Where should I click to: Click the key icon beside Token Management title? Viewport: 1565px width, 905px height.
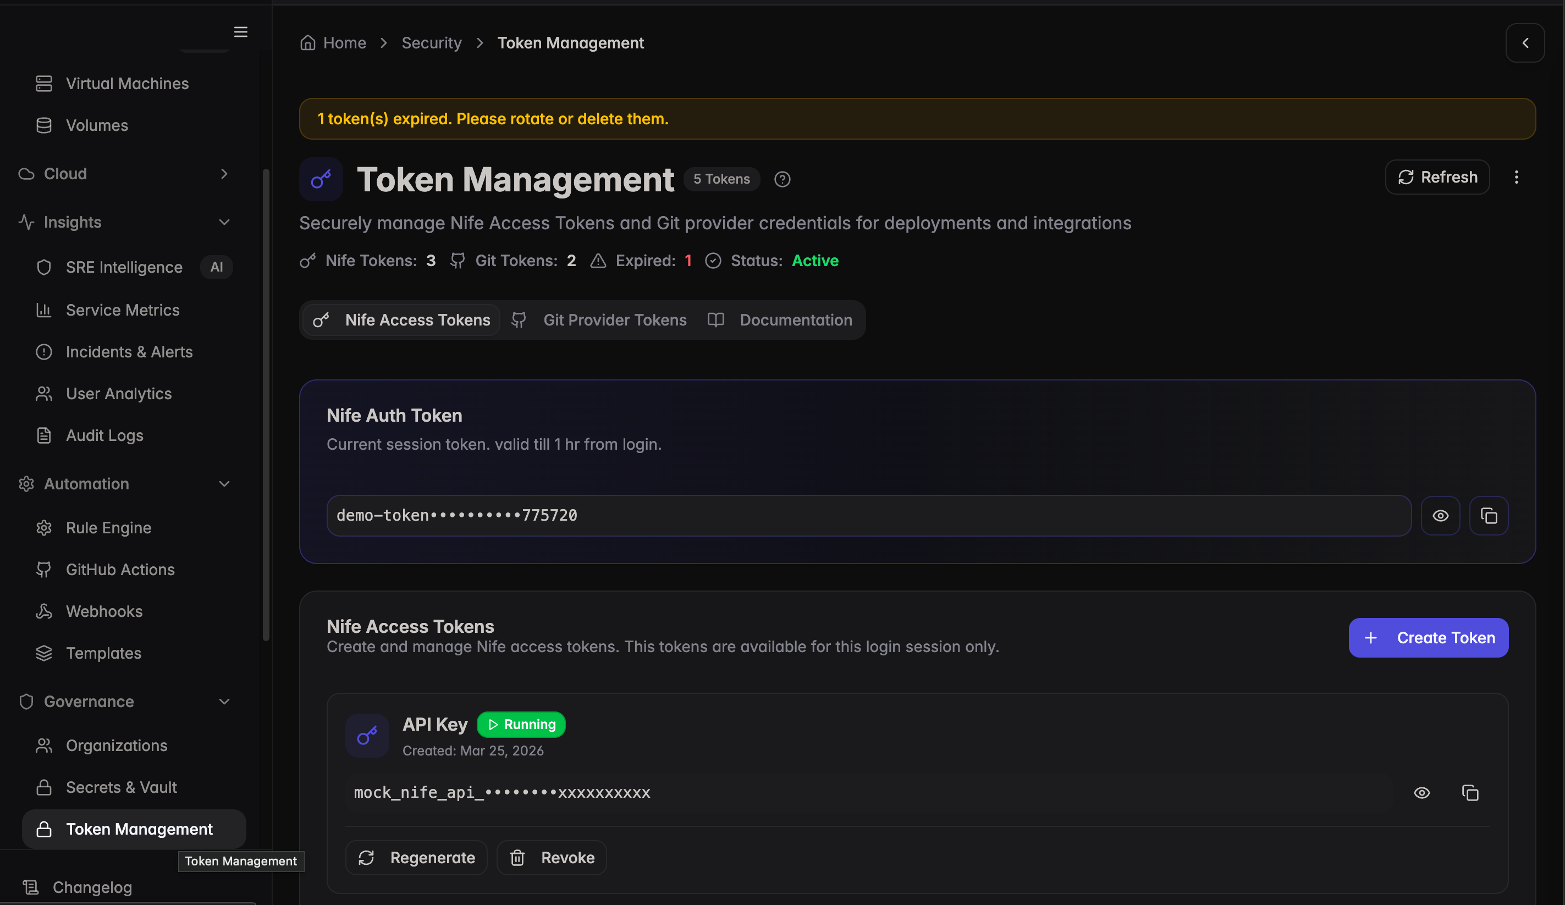tap(321, 179)
